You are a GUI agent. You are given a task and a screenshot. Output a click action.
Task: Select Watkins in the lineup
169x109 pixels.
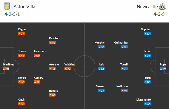[70, 64]
